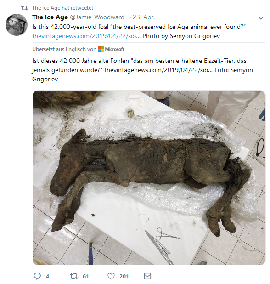Image resolution: width=270 pixels, height=284 pixels.
Task: Click the like count 201
Action: [x=124, y=276]
